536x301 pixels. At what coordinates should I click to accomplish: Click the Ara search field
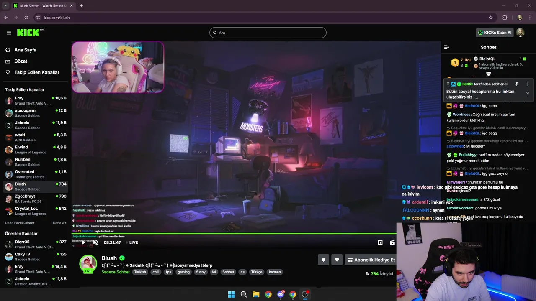[x=268, y=33]
